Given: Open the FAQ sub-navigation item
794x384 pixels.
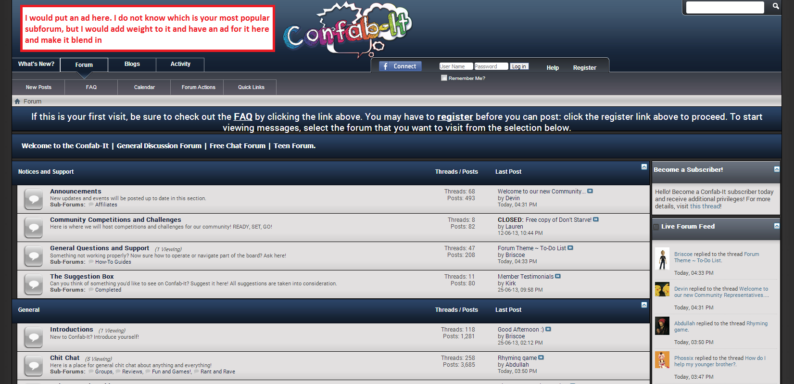Looking at the screenshot, I should (91, 87).
